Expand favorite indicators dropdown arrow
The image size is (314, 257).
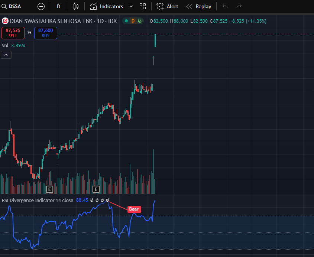pyautogui.click(x=131, y=6)
